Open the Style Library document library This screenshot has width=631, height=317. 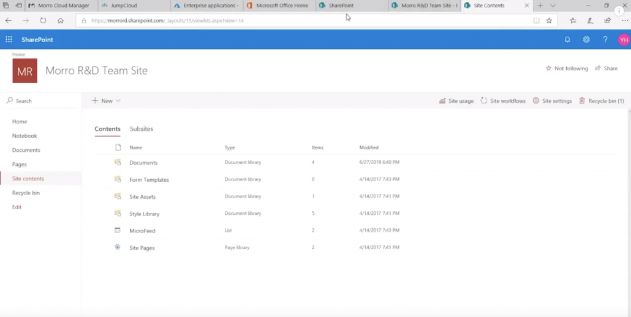(x=145, y=214)
